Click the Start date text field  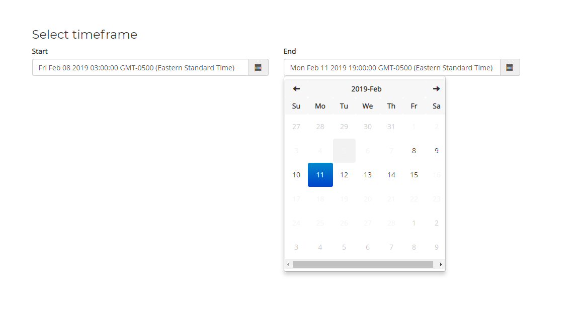[140, 67]
